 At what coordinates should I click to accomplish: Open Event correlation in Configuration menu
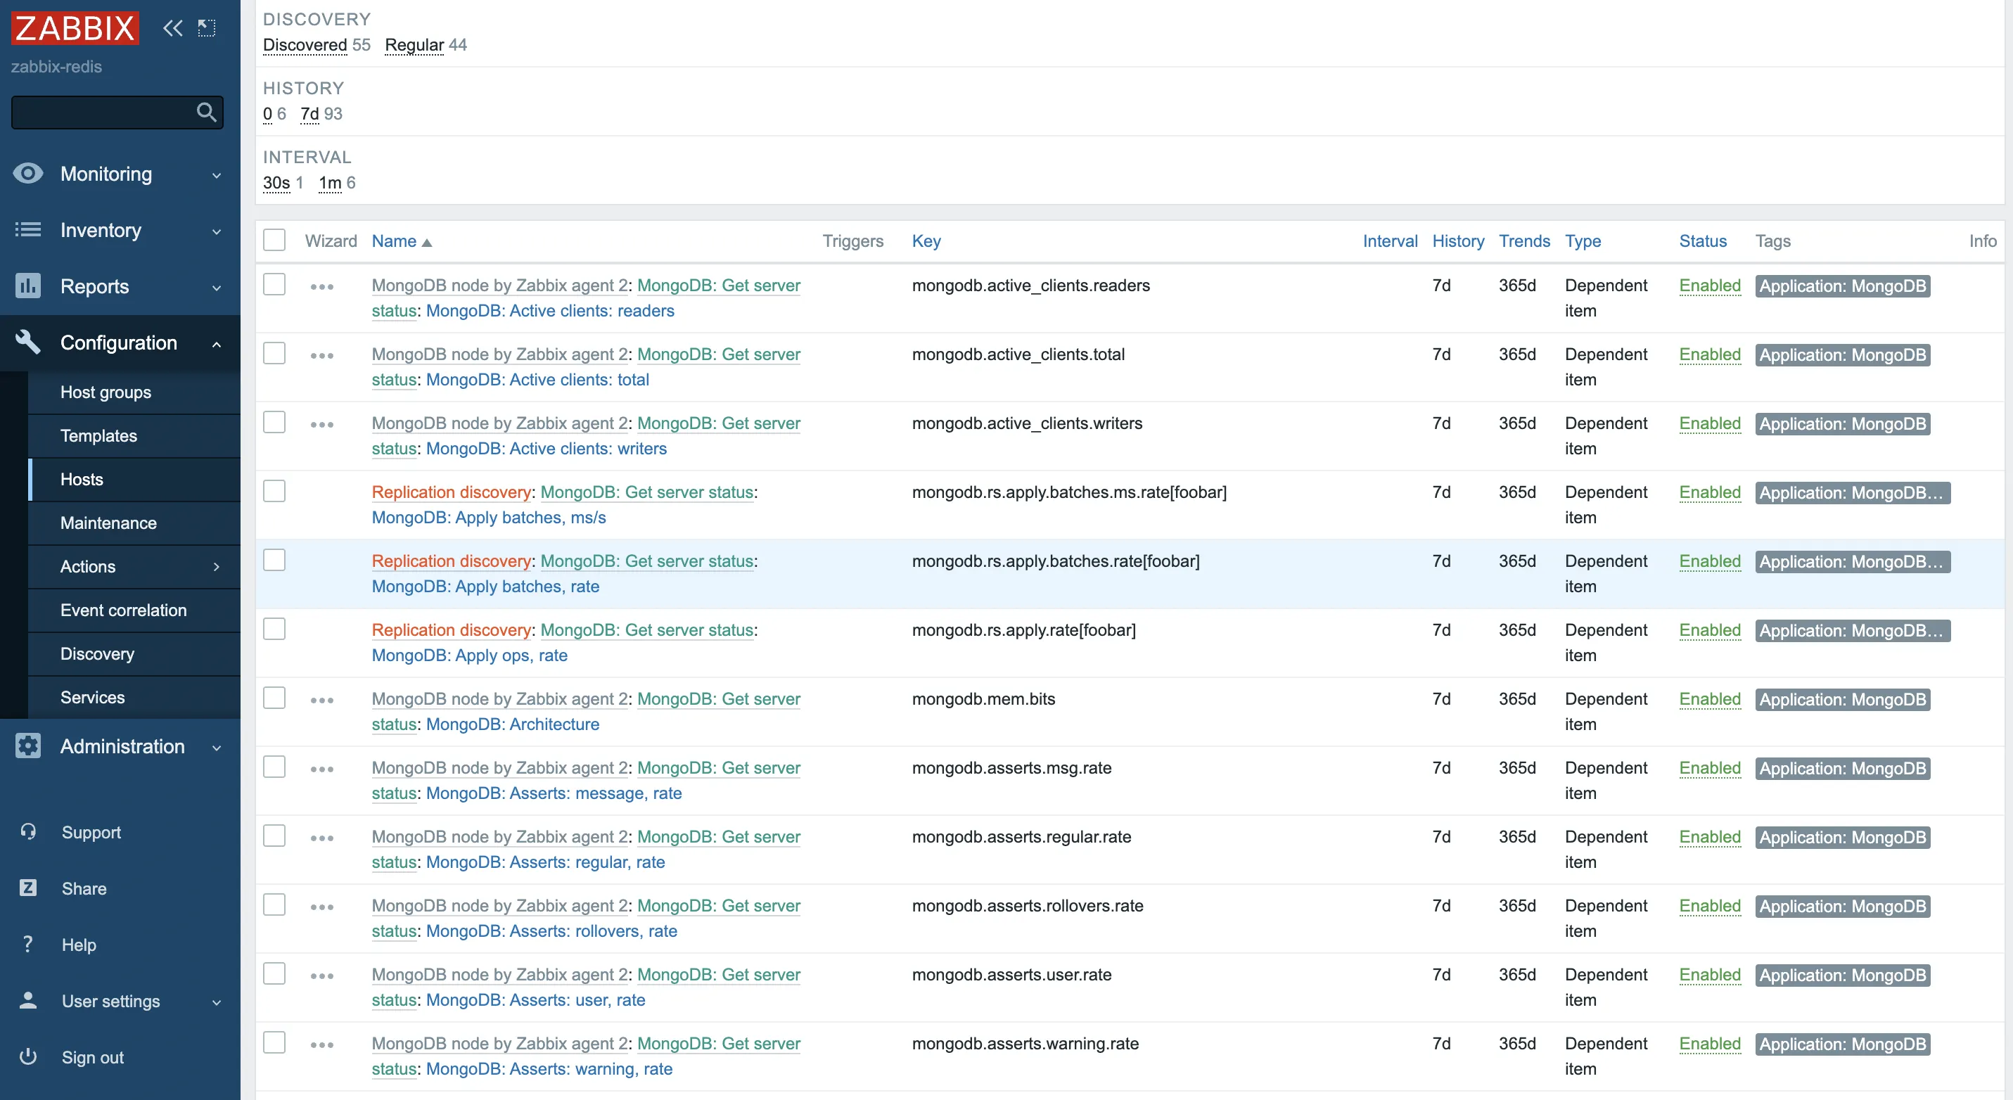pos(124,610)
